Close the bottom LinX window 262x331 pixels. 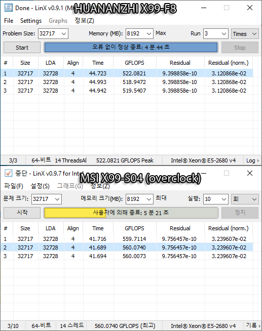tap(250, 173)
